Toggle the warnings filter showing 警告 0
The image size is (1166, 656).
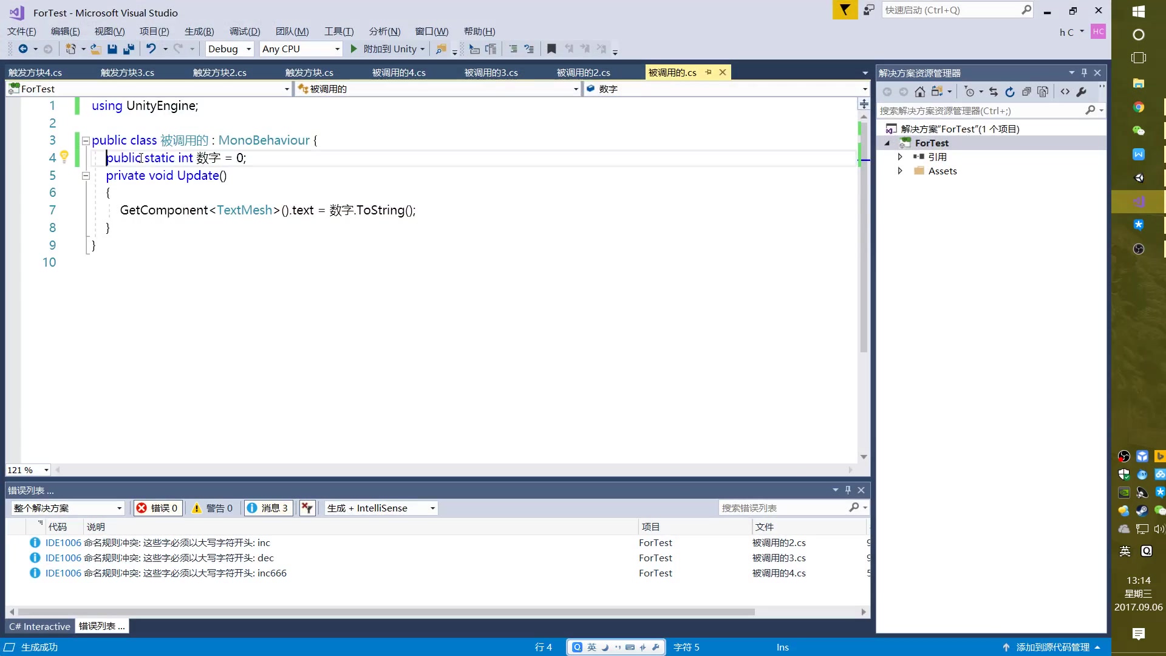[213, 508]
